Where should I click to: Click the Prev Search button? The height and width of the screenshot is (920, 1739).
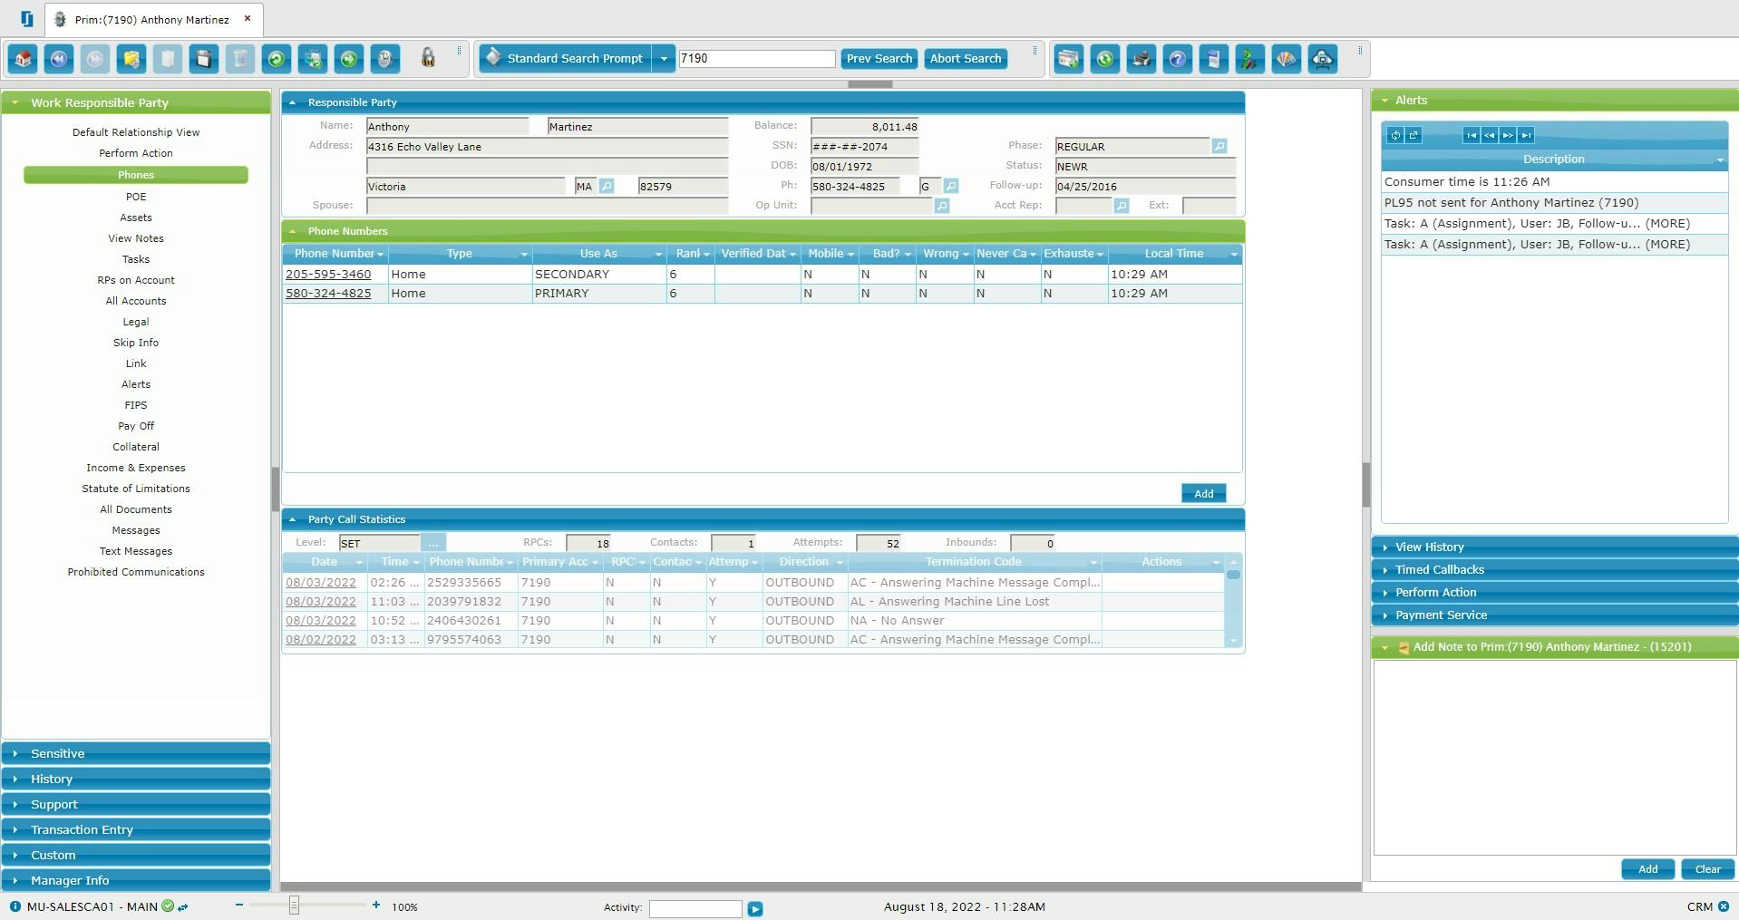tap(878, 58)
